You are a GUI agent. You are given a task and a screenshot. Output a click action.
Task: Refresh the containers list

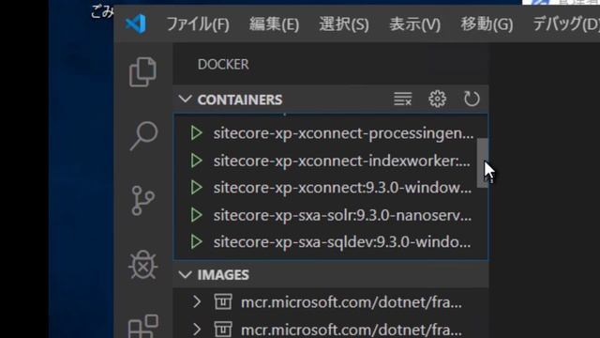click(472, 99)
